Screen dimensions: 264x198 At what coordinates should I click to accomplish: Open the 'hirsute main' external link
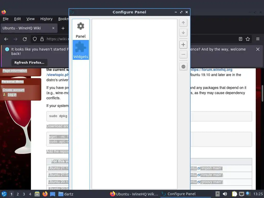pos(212,175)
